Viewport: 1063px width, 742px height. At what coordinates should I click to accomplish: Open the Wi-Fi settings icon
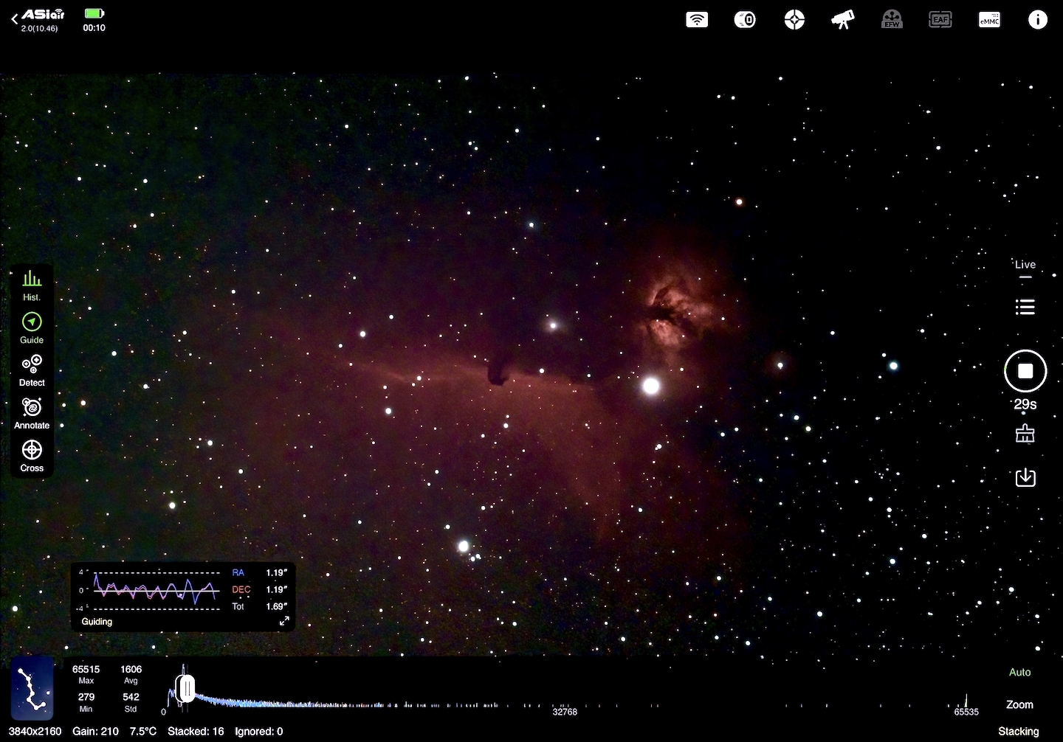coord(697,20)
